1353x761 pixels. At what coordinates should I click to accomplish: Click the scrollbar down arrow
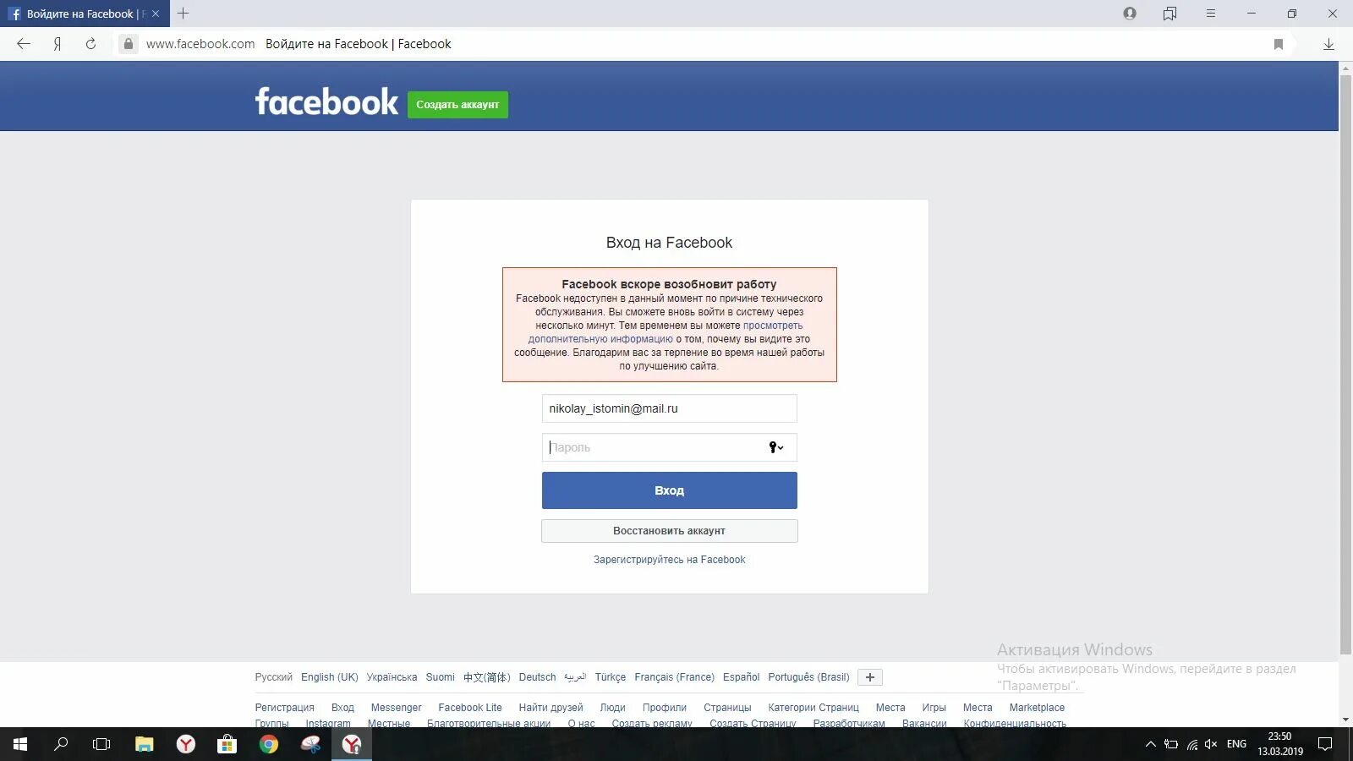(1345, 720)
